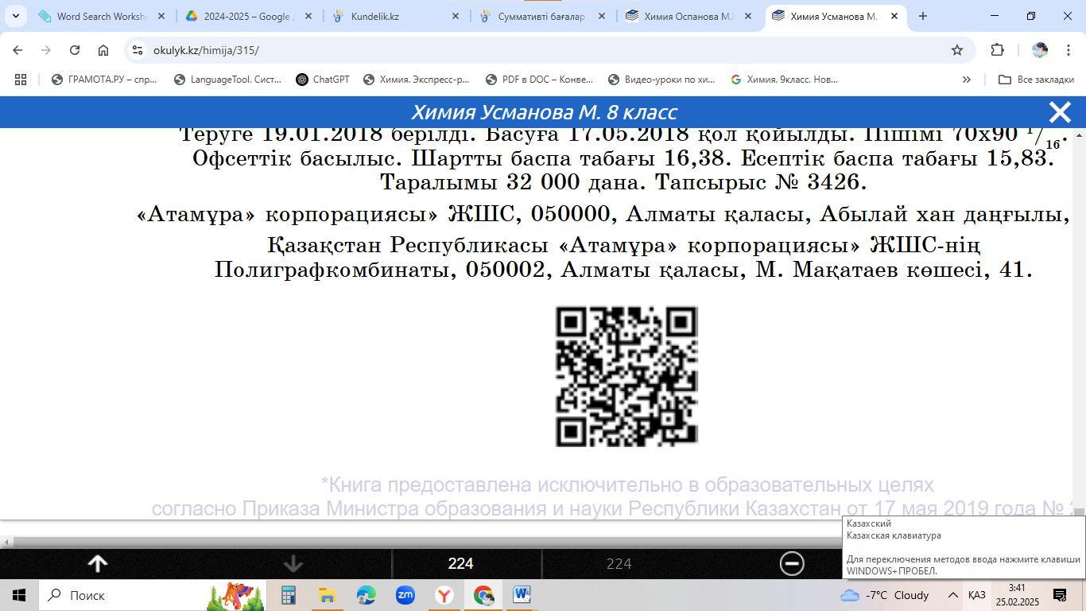Viewport: 1086px width, 611px height.
Task: Close the Kundelik.kz tab
Action: [x=456, y=16]
